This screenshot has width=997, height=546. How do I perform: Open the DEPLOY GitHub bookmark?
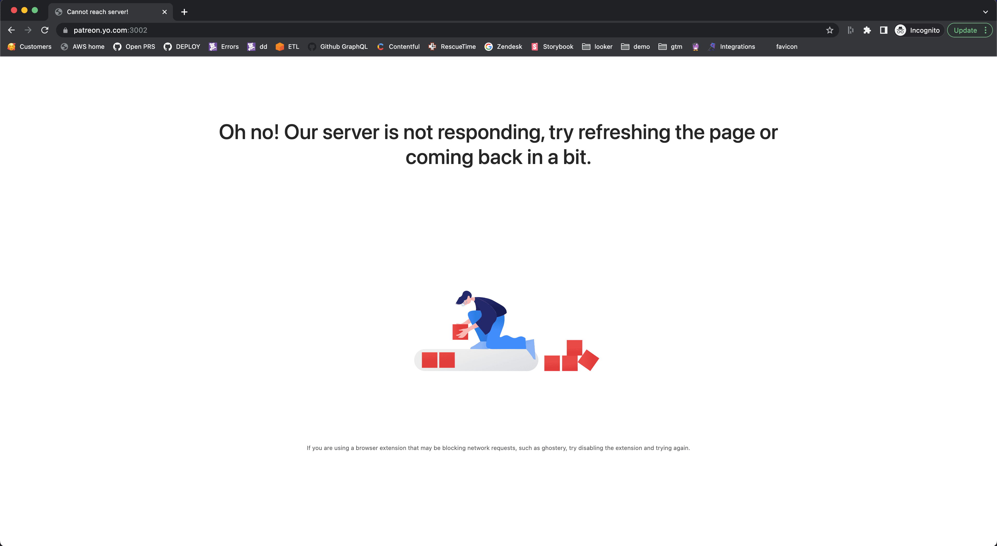tap(182, 46)
